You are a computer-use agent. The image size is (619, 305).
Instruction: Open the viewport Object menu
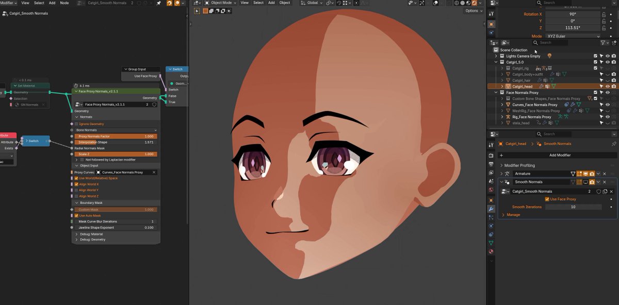coord(285,3)
